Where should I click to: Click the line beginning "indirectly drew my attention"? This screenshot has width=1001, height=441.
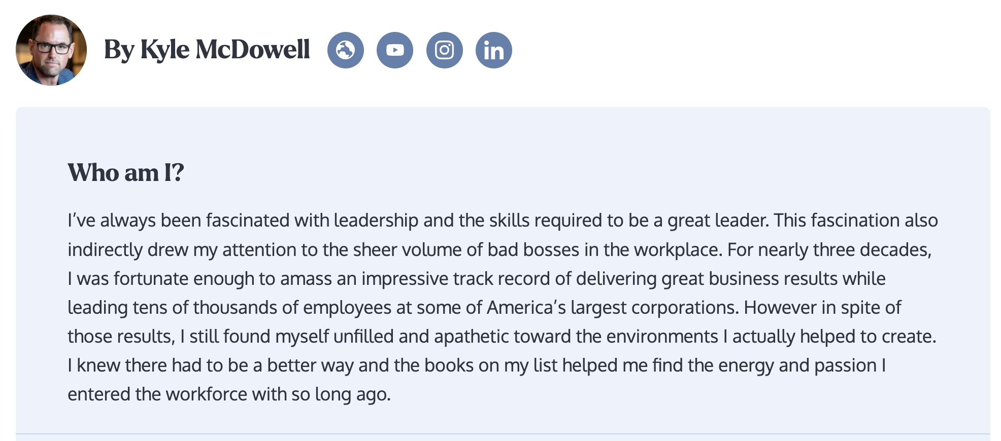click(499, 250)
